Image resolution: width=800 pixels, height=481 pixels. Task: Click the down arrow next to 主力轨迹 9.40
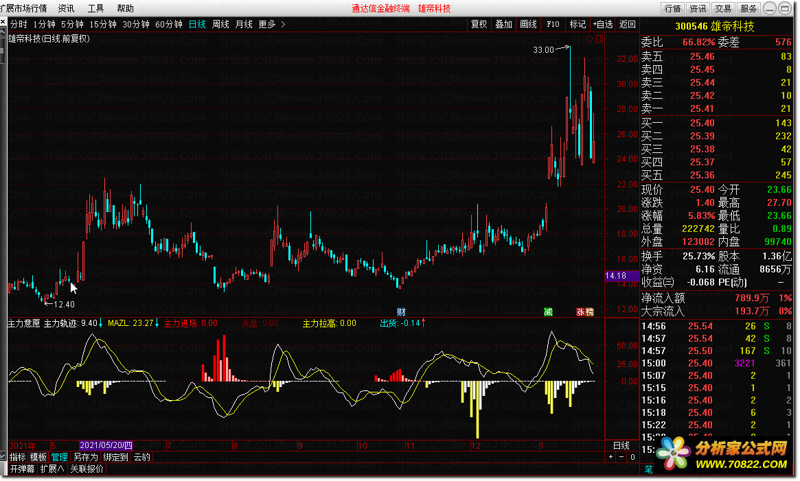point(100,322)
